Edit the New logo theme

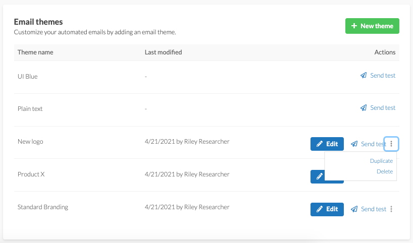tap(327, 144)
